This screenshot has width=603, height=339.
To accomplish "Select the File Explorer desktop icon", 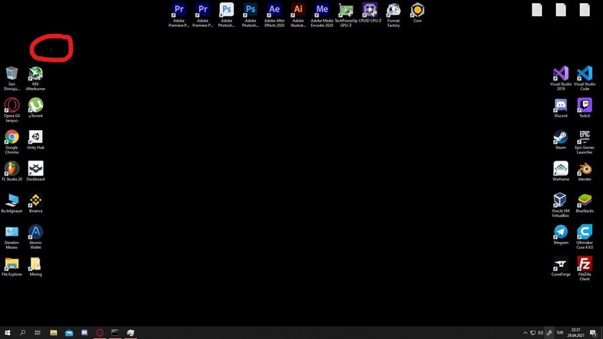I will (x=12, y=266).
